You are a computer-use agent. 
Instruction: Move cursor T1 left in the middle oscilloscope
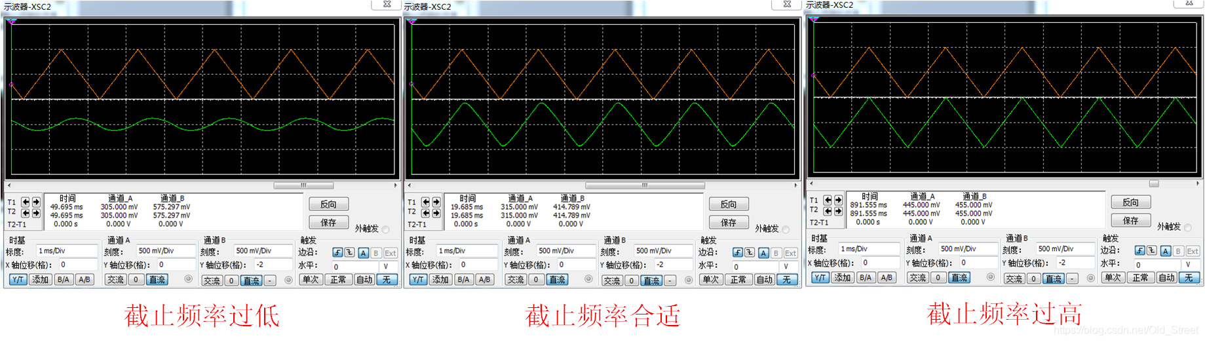426,202
